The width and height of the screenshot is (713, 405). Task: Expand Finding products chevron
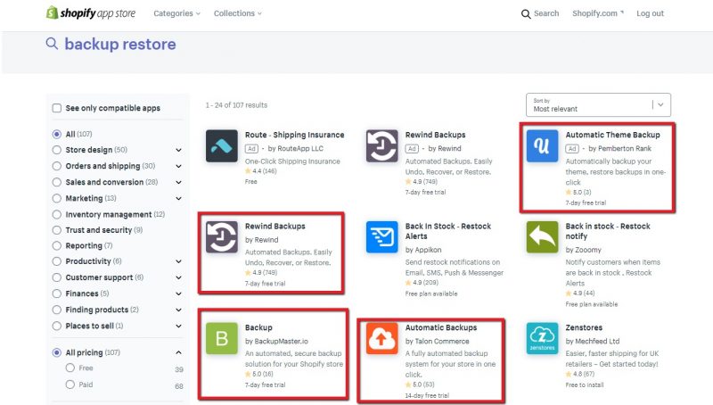tap(179, 310)
